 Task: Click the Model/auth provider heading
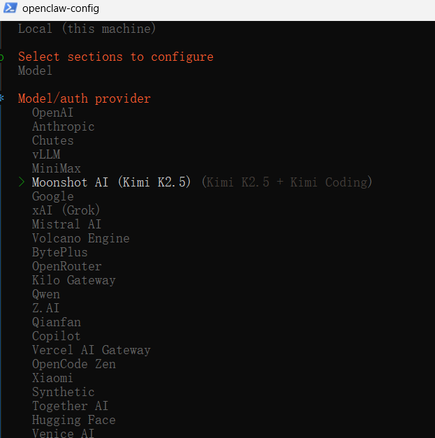coord(84,98)
